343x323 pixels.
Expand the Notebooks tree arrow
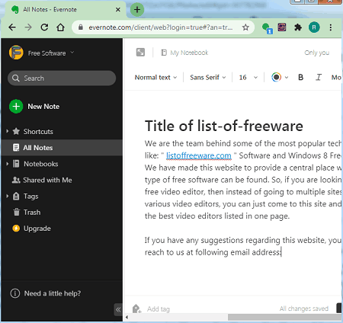tap(8, 164)
